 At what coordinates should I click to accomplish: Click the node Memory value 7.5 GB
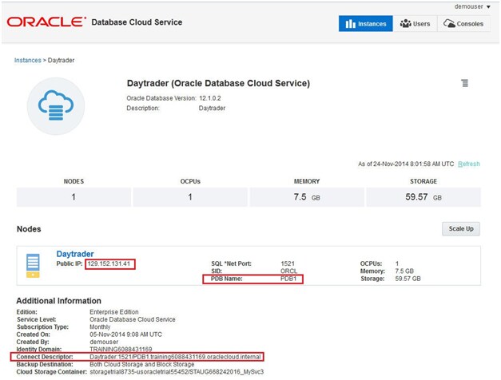[404, 271]
